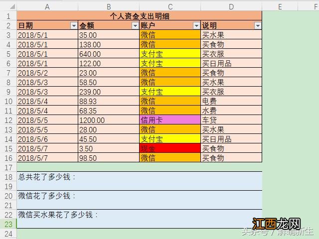Select row 17 header
Image resolution: width=319 pixels, height=239 pixels.
coord(8,167)
